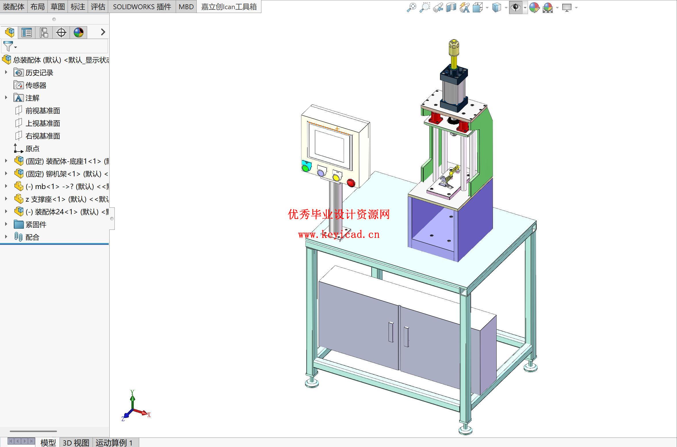This screenshot has height=447, width=677.
Task: Open the MBD ribbon tab
Action: coord(186,7)
